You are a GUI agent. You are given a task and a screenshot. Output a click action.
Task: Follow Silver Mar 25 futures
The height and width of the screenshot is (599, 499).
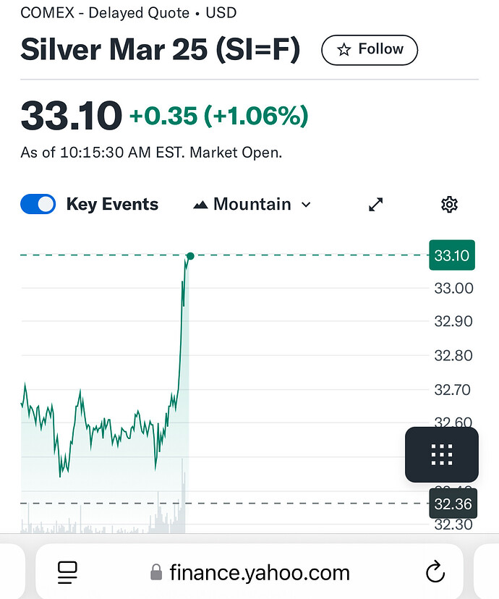point(370,50)
